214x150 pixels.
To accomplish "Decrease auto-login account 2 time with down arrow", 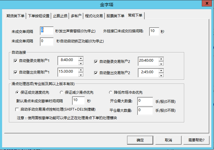I will pyautogui.click(x=161, y=63).
